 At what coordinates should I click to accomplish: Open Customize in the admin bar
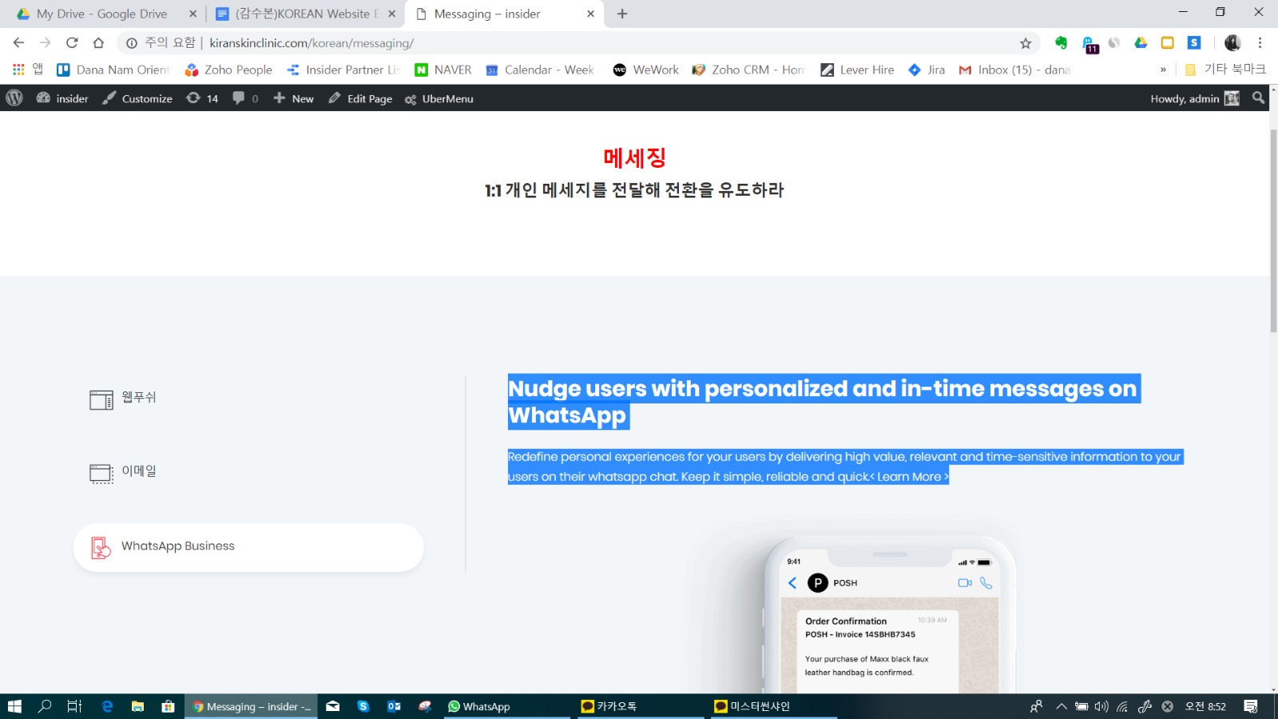click(x=137, y=98)
